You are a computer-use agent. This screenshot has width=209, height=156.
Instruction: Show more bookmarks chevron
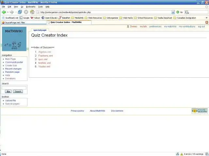pyautogui.click(x=207, y=18)
